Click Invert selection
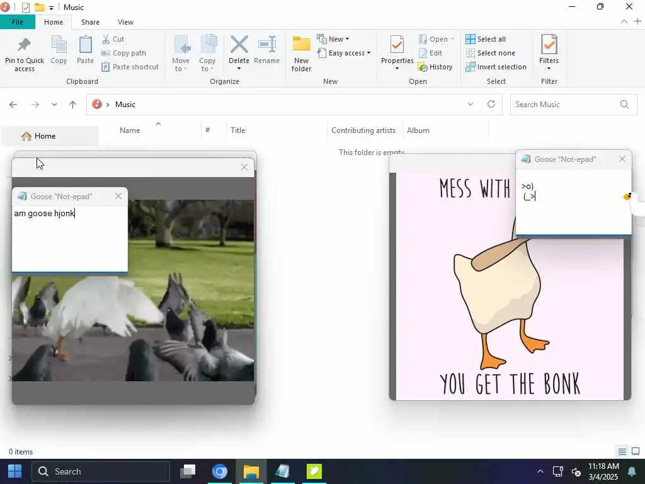This screenshot has height=484, width=645. tap(496, 67)
